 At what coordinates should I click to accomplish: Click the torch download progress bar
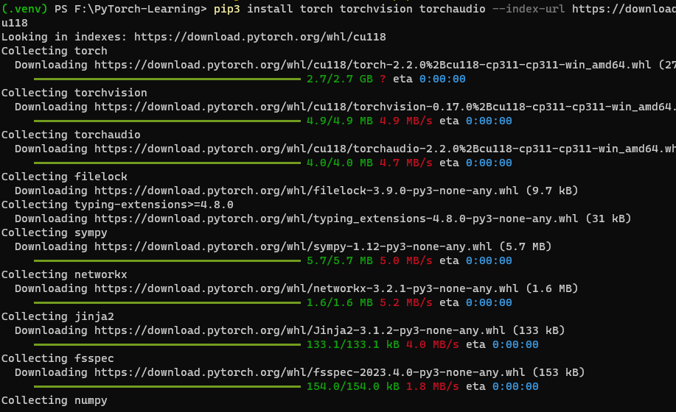(167, 79)
